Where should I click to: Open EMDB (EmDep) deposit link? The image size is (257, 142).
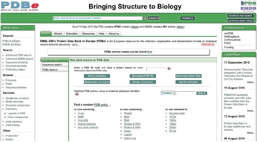click(x=12, y=44)
